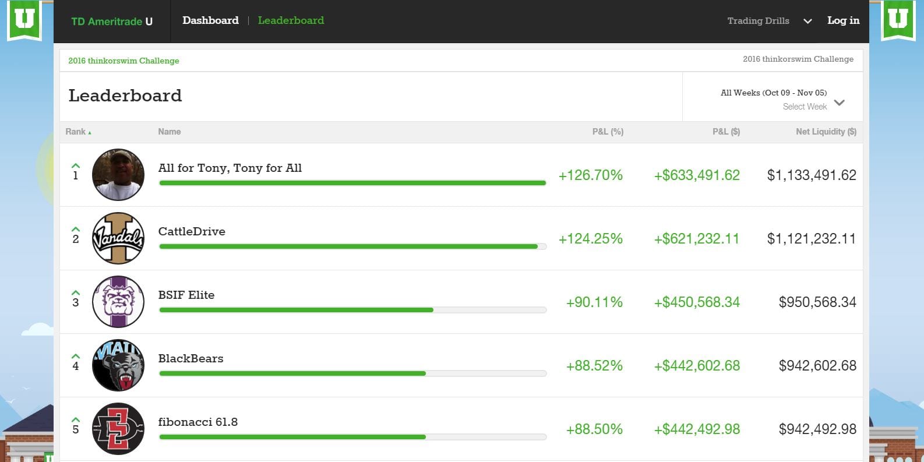Image resolution: width=924 pixels, height=462 pixels.
Task: Open the All Weeks select week dropdown
Action: pyautogui.click(x=773, y=97)
